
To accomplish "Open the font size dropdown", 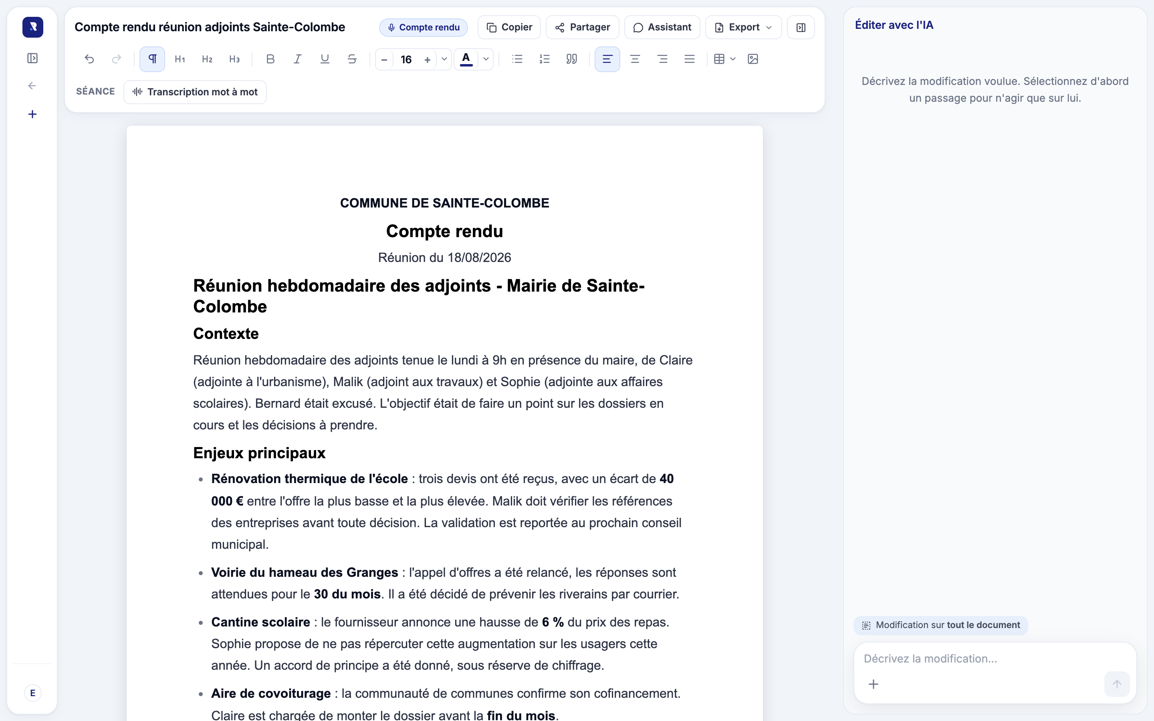I will (x=444, y=59).
